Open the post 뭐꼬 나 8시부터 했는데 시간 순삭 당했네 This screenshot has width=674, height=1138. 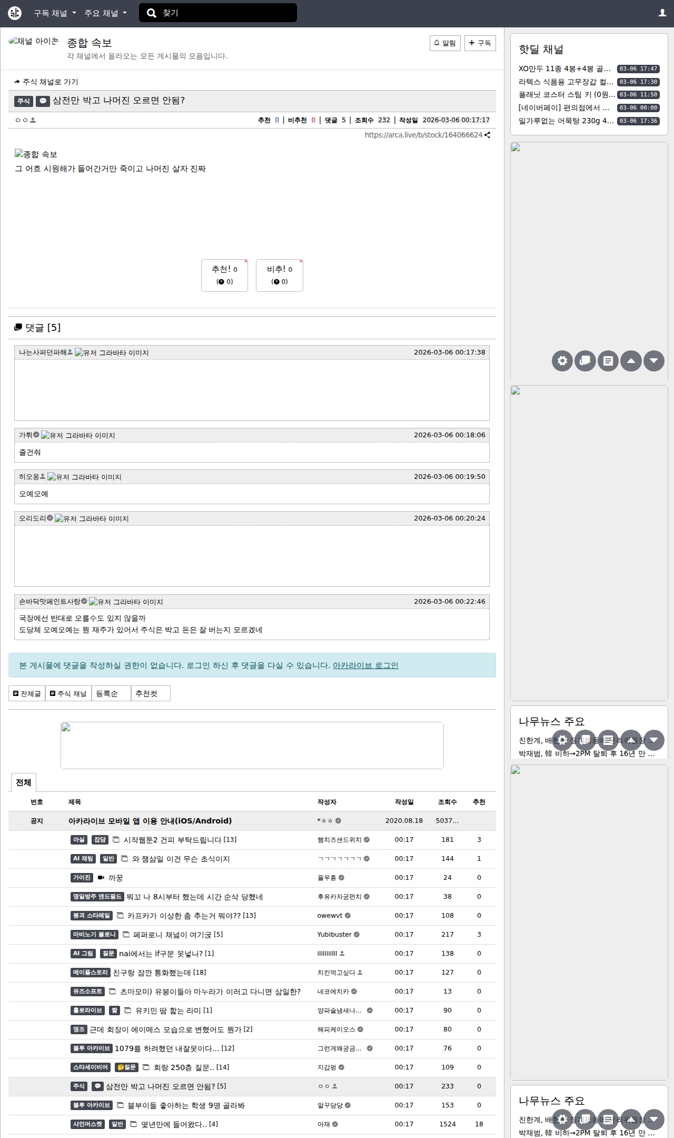point(195,897)
